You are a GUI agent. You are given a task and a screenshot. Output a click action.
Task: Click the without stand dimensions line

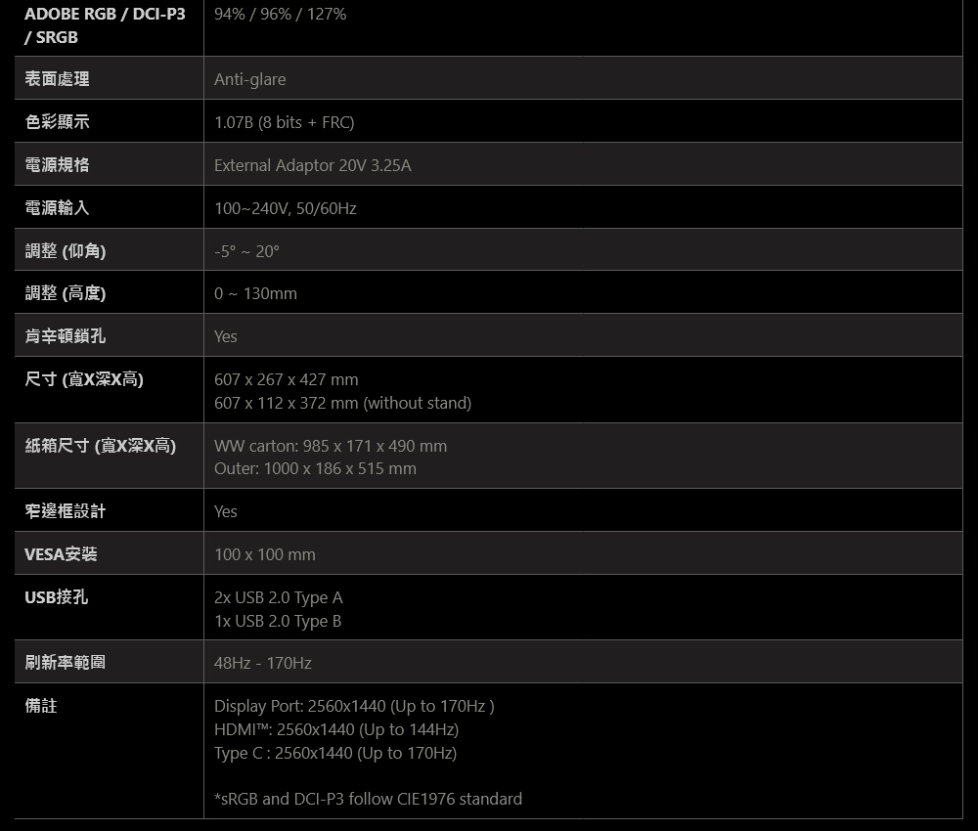pos(342,403)
